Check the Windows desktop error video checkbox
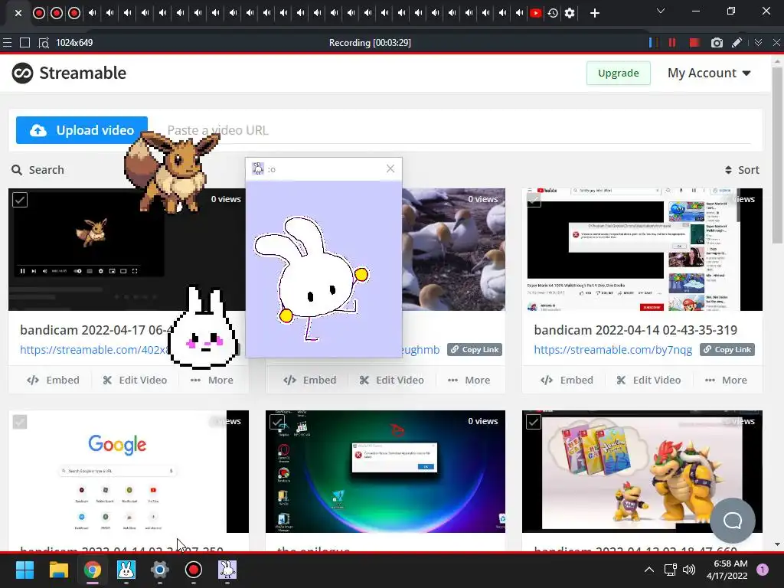The width and height of the screenshot is (784, 588). tap(277, 422)
